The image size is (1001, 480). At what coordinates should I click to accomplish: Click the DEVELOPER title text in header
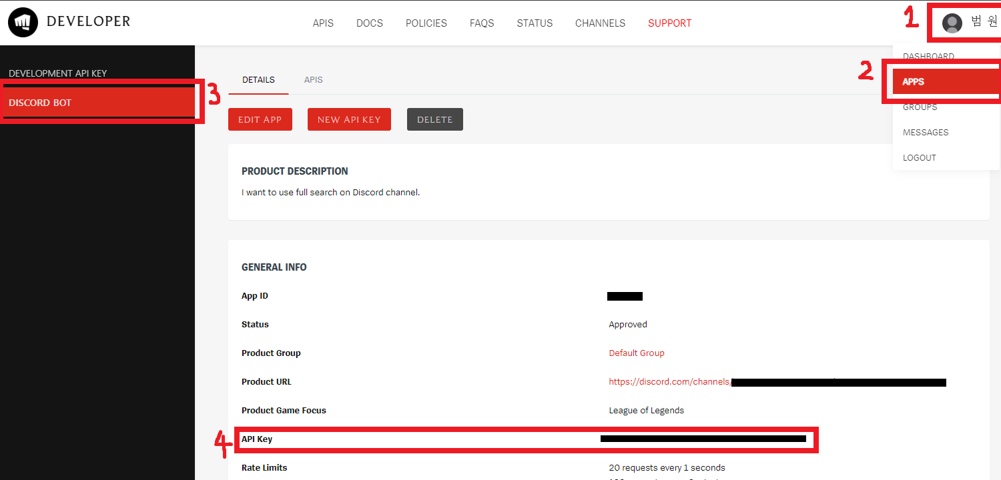[89, 22]
